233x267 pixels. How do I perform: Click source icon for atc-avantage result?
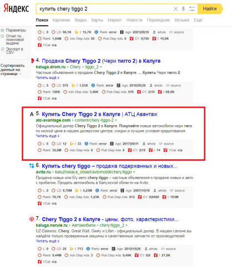[161, 144]
